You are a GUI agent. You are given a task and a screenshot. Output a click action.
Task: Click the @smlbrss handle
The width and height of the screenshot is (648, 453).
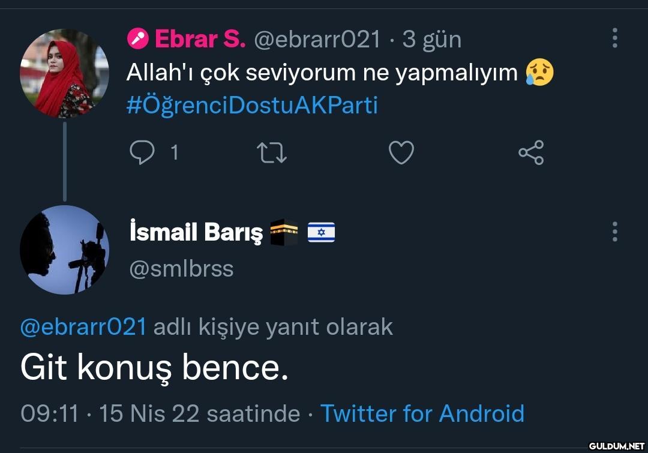(x=181, y=268)
